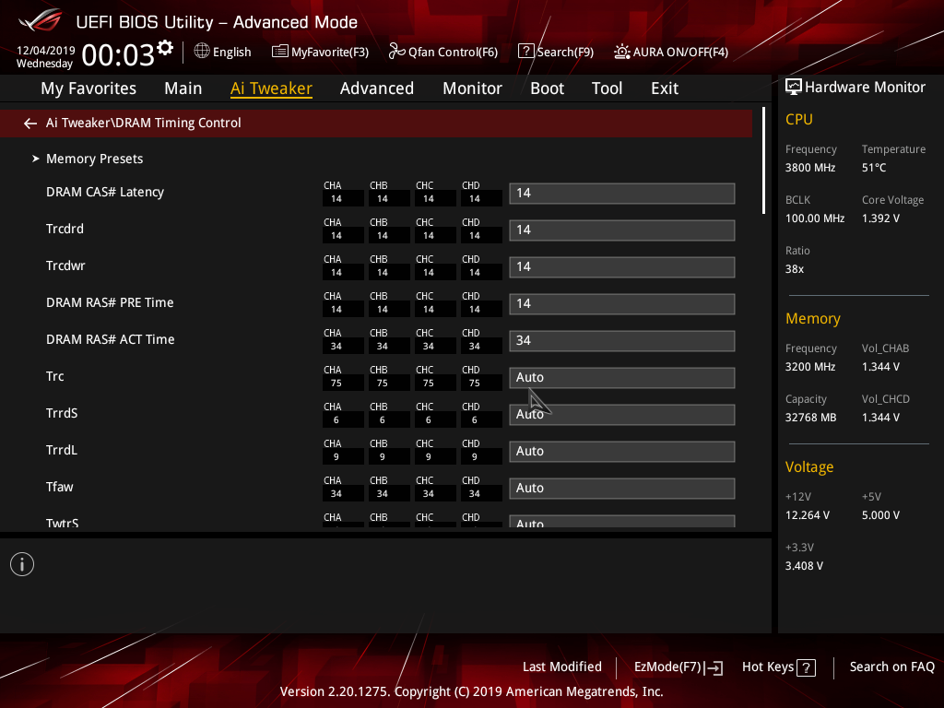Click the back arrow to Ai Tweaker
This screenshot has height=708, width=944.
(x=30, y=124)
